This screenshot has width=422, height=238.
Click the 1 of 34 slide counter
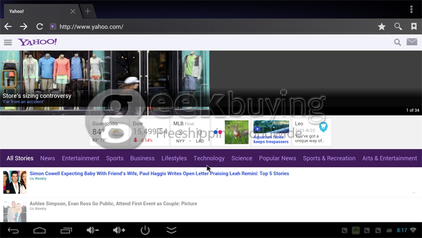pyautogui.click(x=413, y=110)
